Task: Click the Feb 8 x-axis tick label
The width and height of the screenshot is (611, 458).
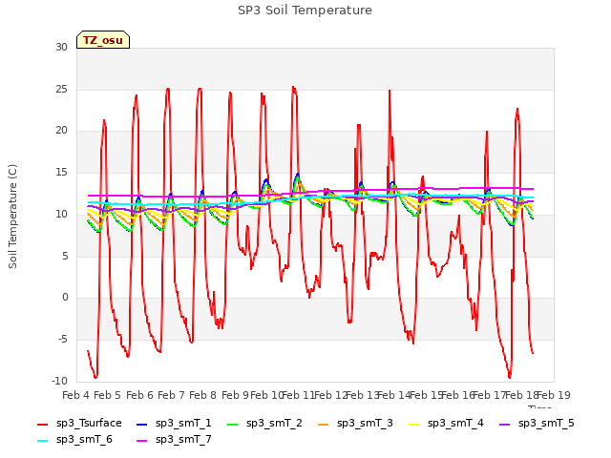Action: (202, 395)
